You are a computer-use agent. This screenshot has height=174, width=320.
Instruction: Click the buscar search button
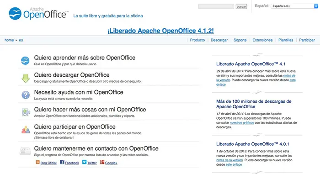tap(241, 6)
